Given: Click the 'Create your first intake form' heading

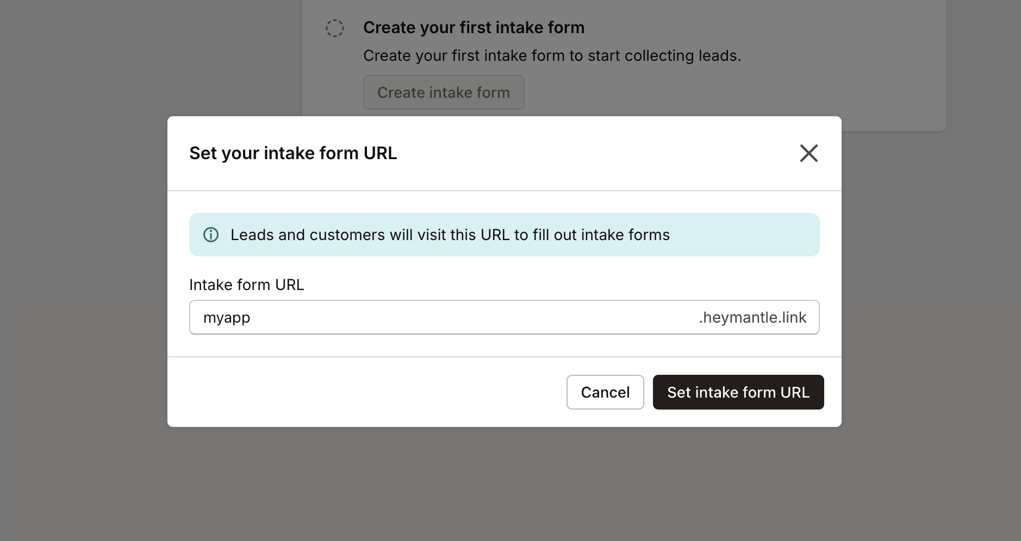Looking at the screenshot, I should click(474, 27).
